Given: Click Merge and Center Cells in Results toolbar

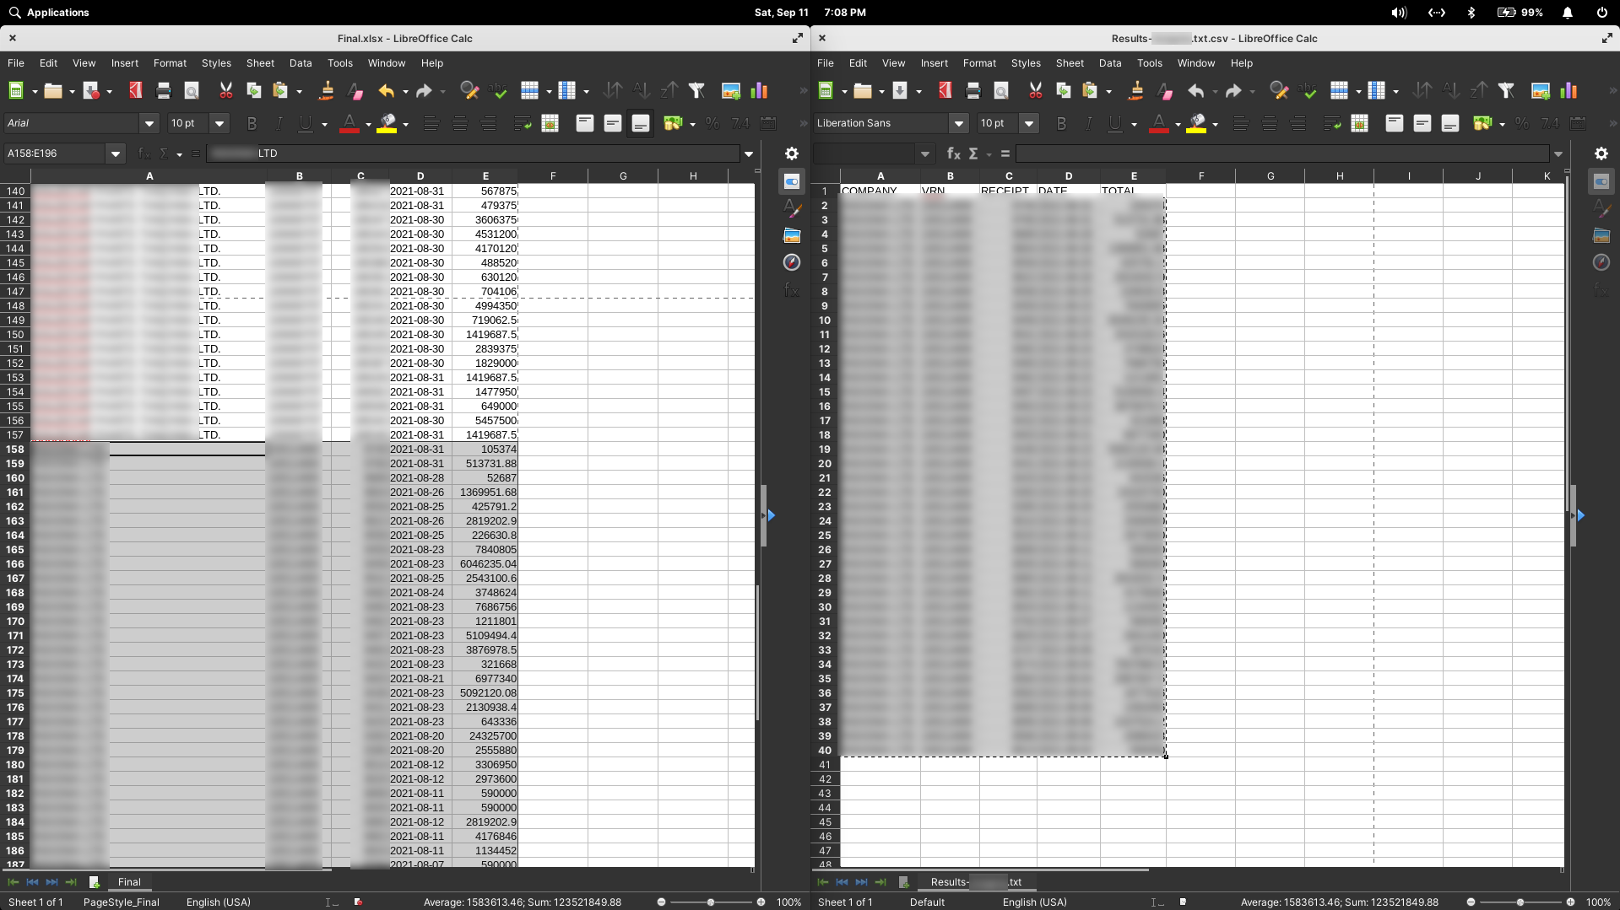Looking at the screenshot, I should click(1359, 124).
